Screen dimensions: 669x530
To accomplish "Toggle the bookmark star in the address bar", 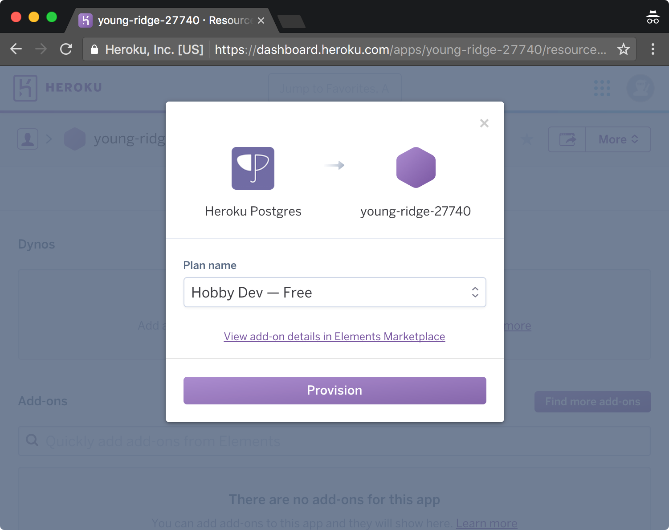I will coord(623,49).
